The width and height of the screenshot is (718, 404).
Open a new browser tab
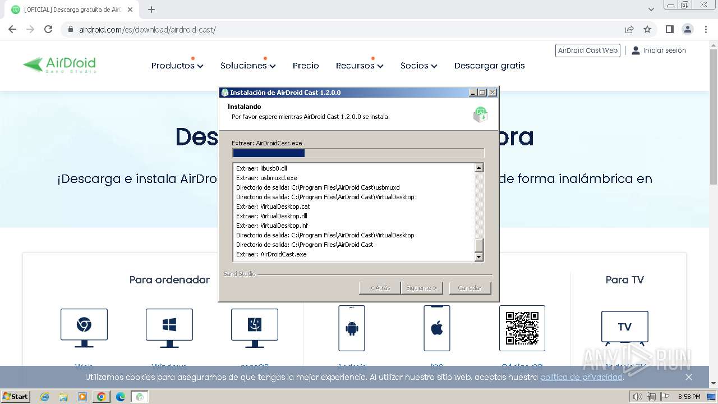(151, 10)
